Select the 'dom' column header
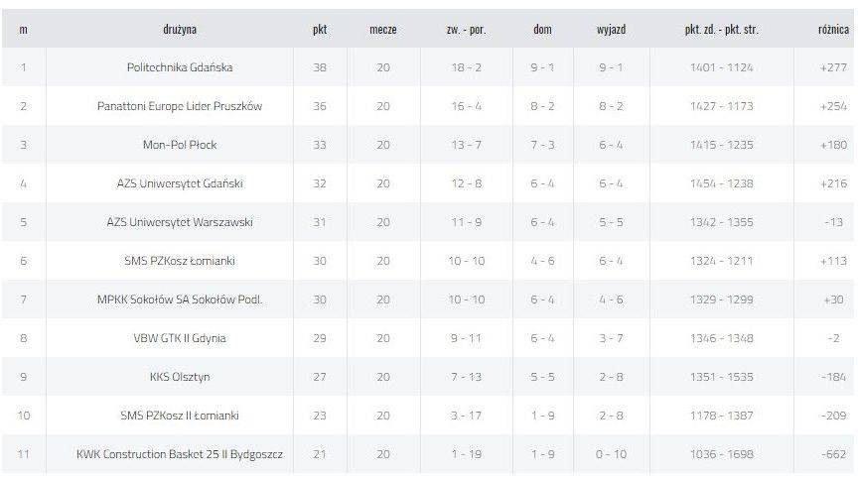858x478 pixels. [542, 30]
